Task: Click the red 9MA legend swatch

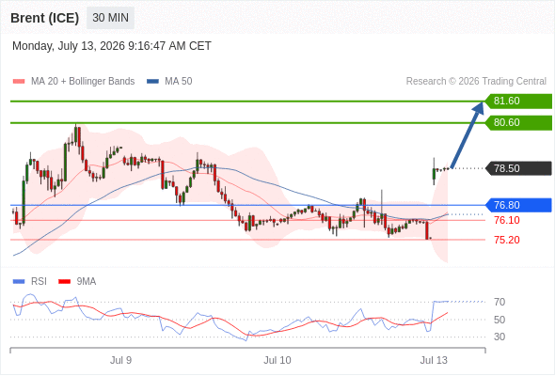Action: tap(64, 282)
